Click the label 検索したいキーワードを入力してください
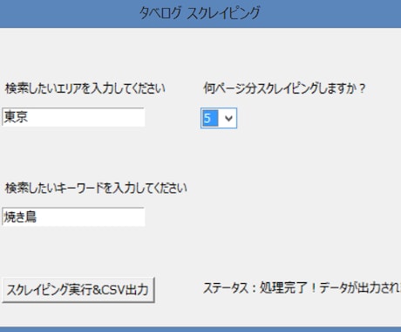The width and height of the screenshot is (401, 332). point(96,188)
